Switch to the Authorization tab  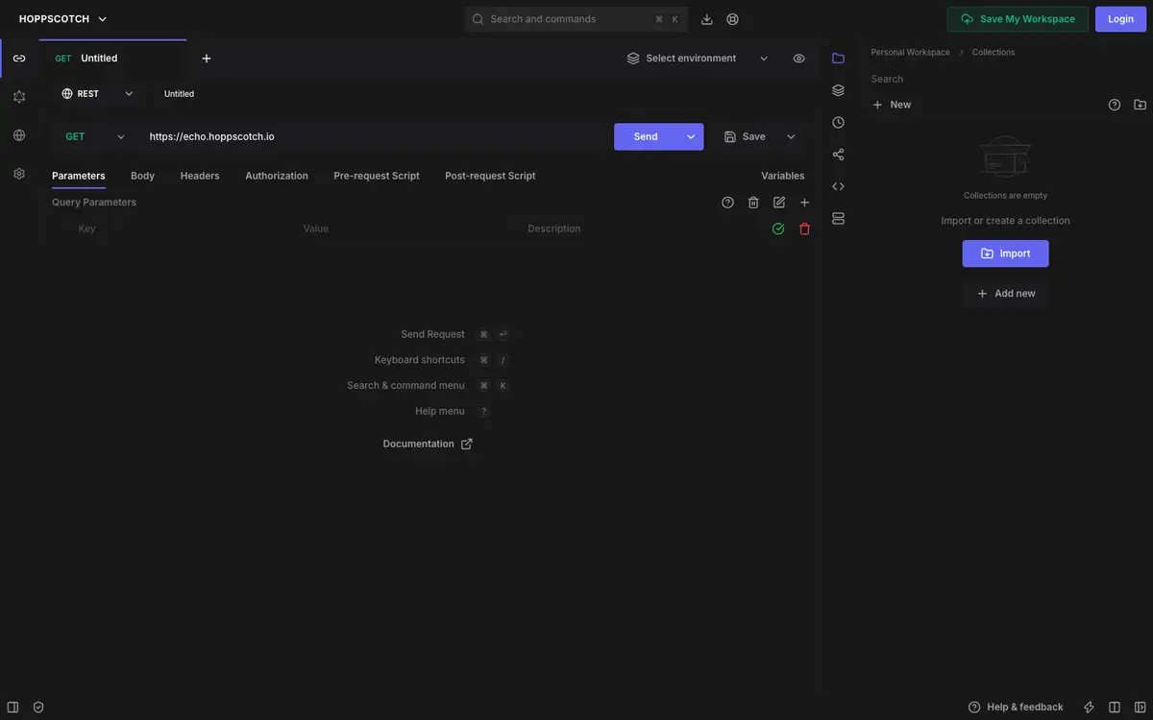point(277,176)
